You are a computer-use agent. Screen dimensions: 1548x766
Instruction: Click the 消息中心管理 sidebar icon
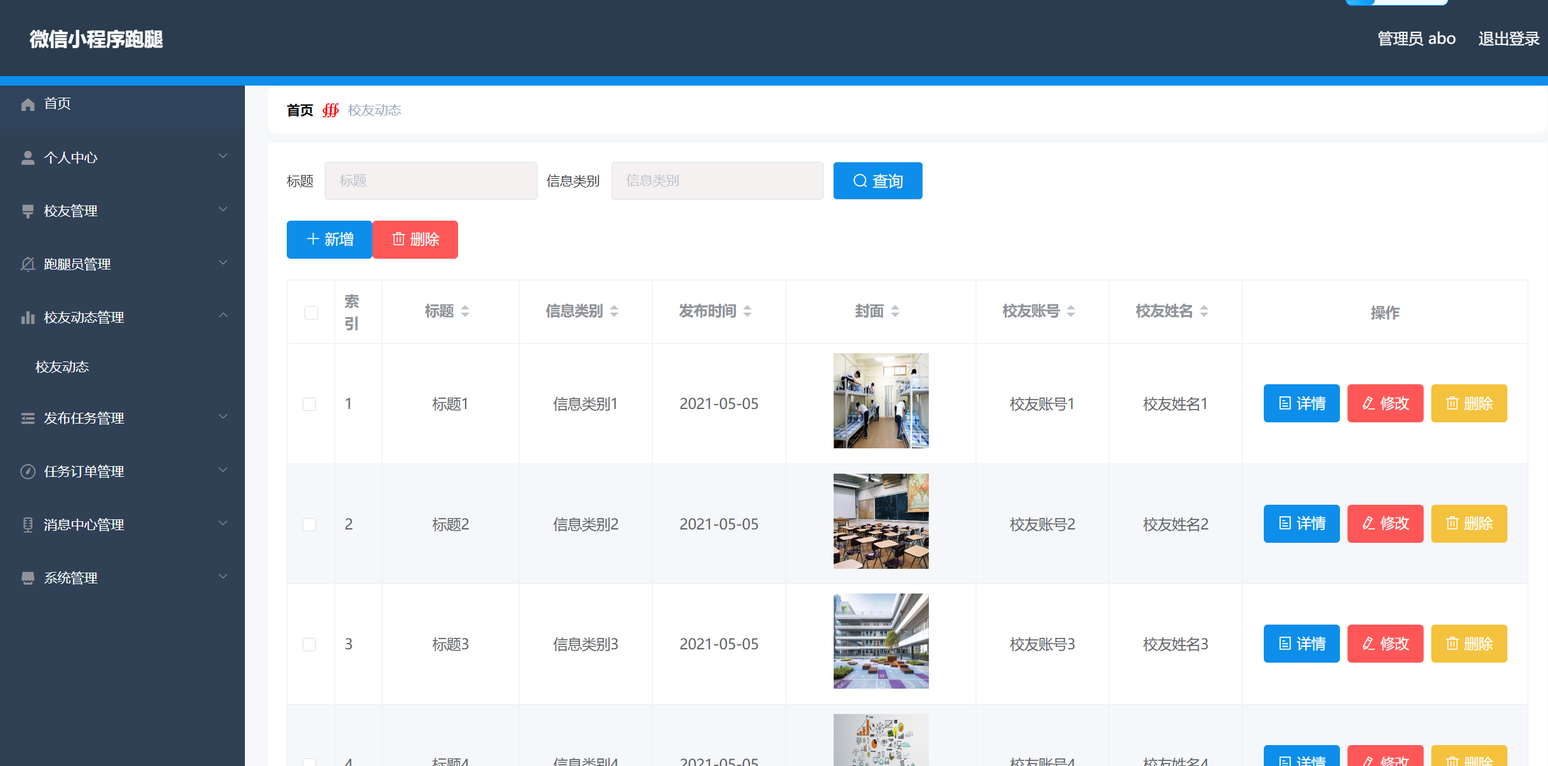pyautogui.click(x=28, y=524)
